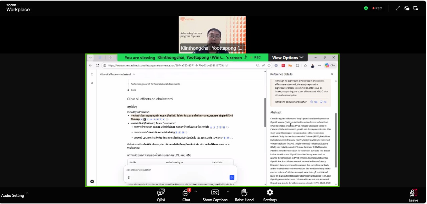Expand the View Options dropdown

pos(287,57)
